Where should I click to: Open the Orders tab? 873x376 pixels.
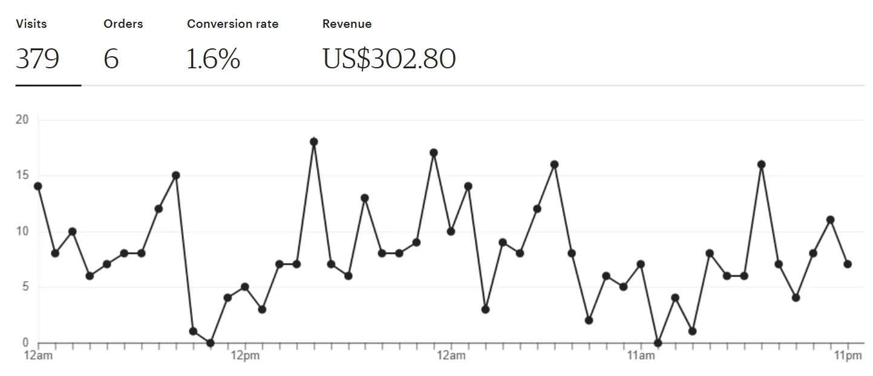pyautogui.click(x=123, y=48)
